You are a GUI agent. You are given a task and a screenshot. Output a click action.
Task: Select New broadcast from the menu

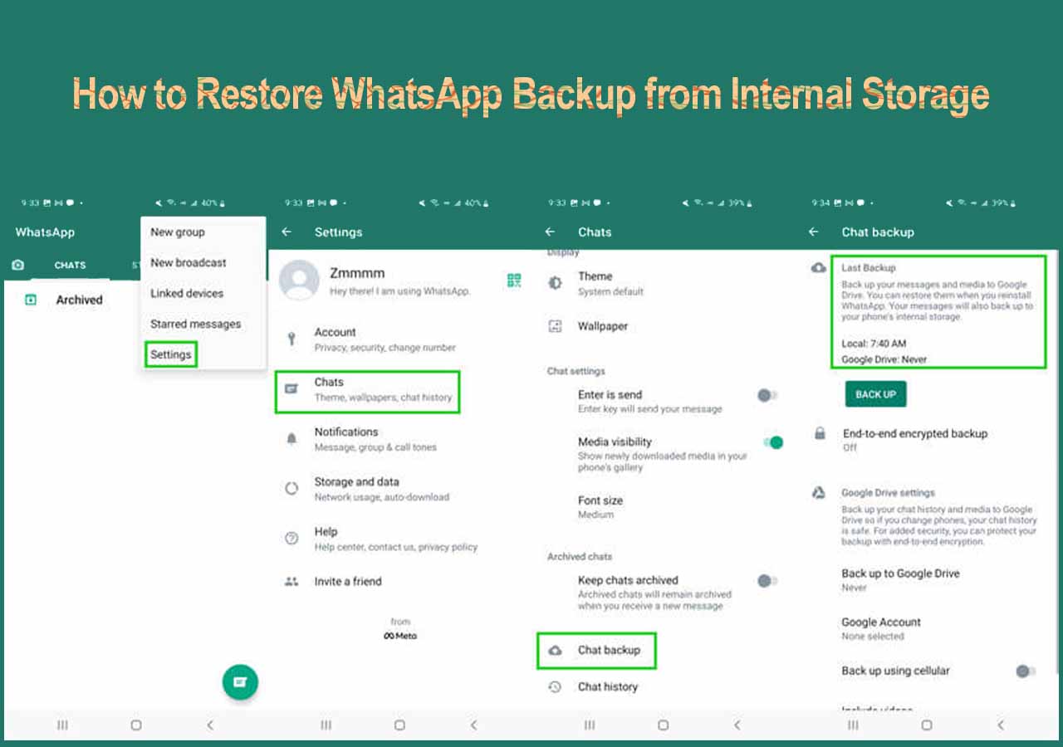[x=189, y=263]
